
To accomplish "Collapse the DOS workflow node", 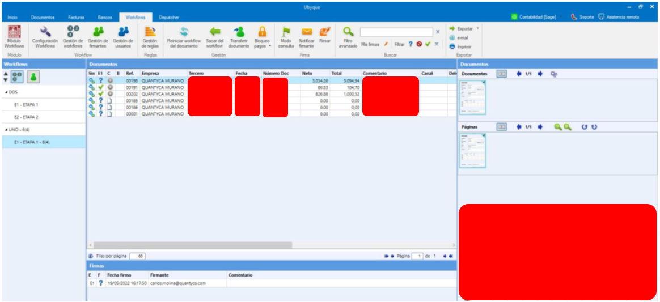I will [x=6, y=92].
